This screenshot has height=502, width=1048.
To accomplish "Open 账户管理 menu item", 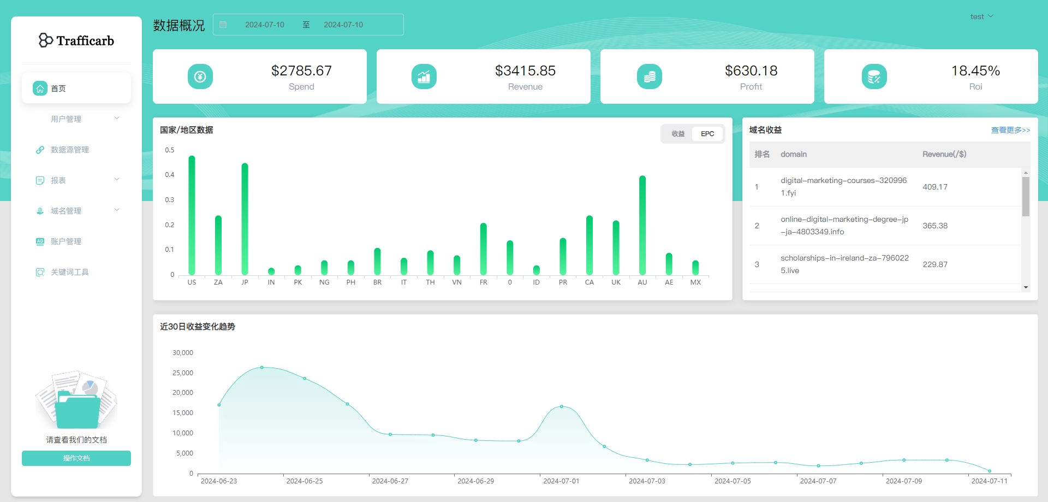I will point(76,241).
